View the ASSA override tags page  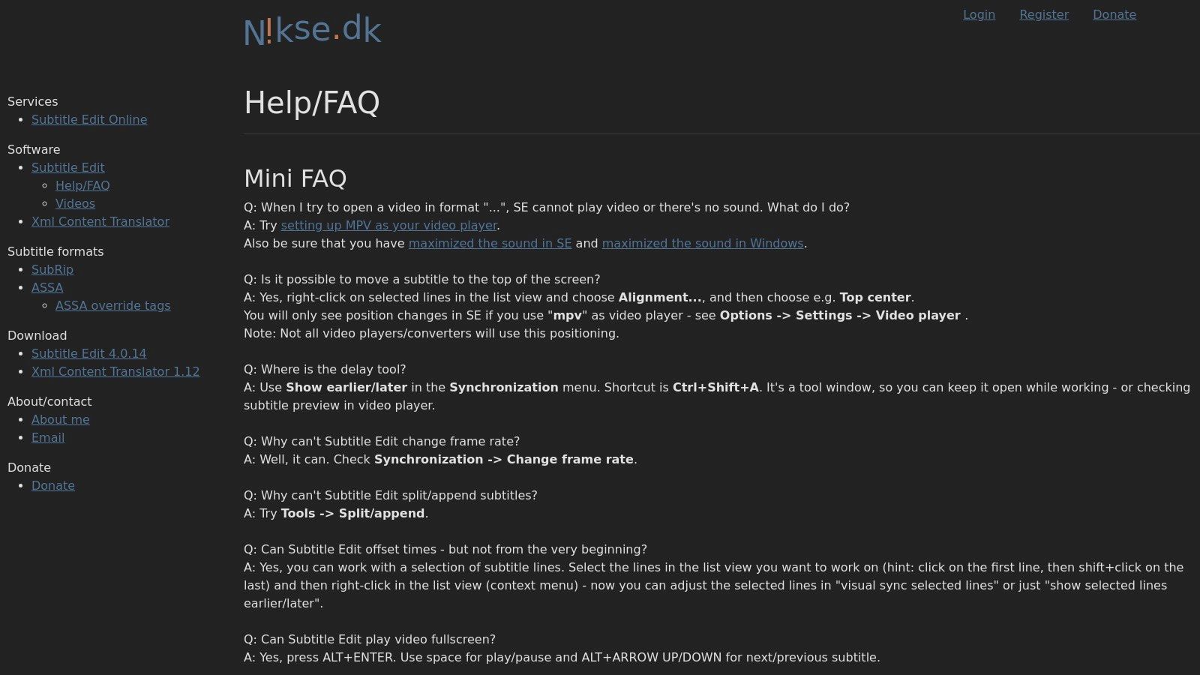click(112, 305)
